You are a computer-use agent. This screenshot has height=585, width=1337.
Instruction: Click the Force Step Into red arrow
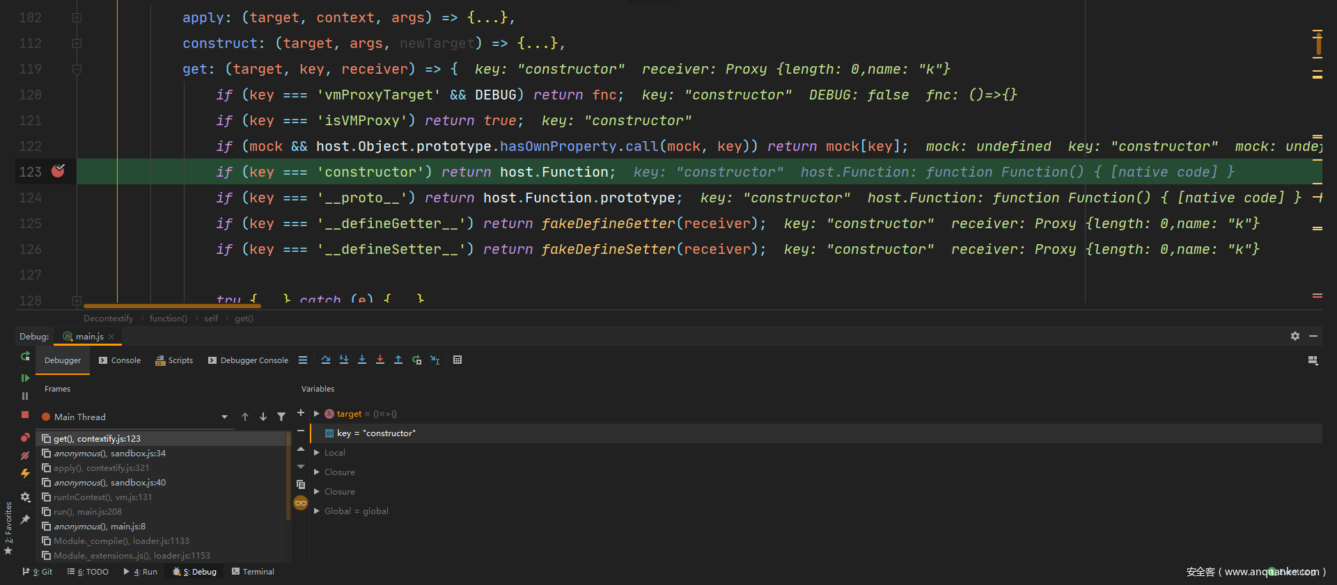(380, 360)
